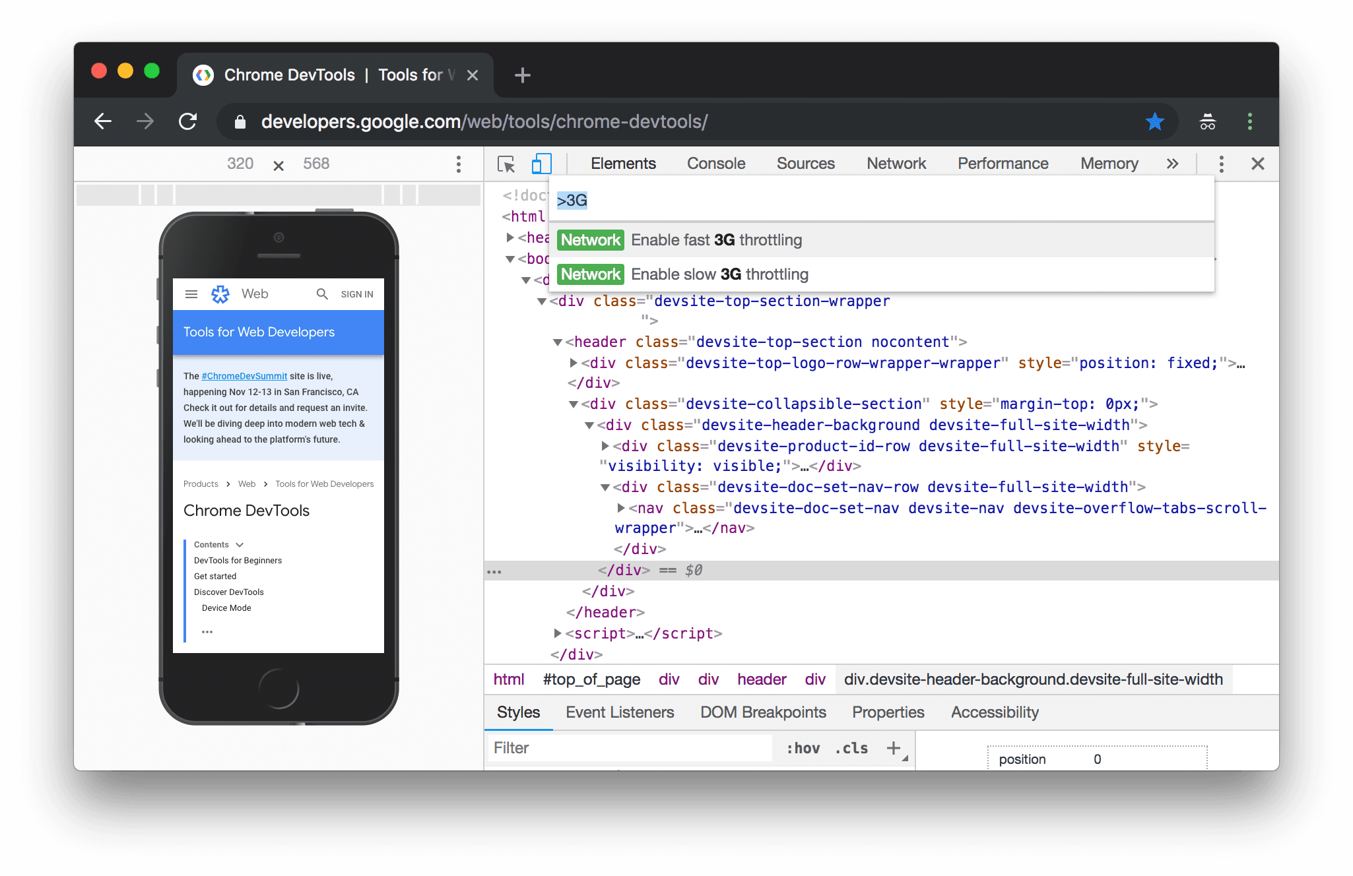Select the Network tab in DevTools
The width and height of the screenshot is (1353, 876).
pos(896,162)
